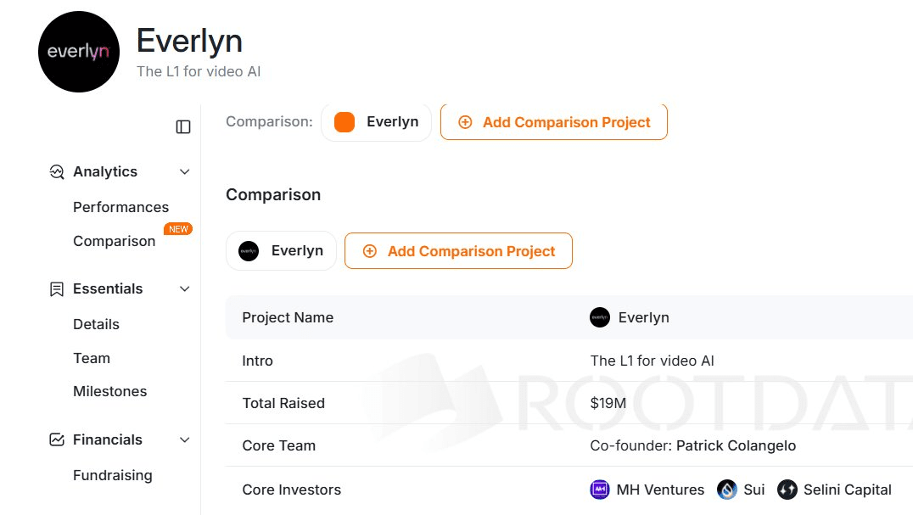This screenshot has width=913, height=515.
Task: Click the Financials chart icon
Action: (x=57, y=440)
